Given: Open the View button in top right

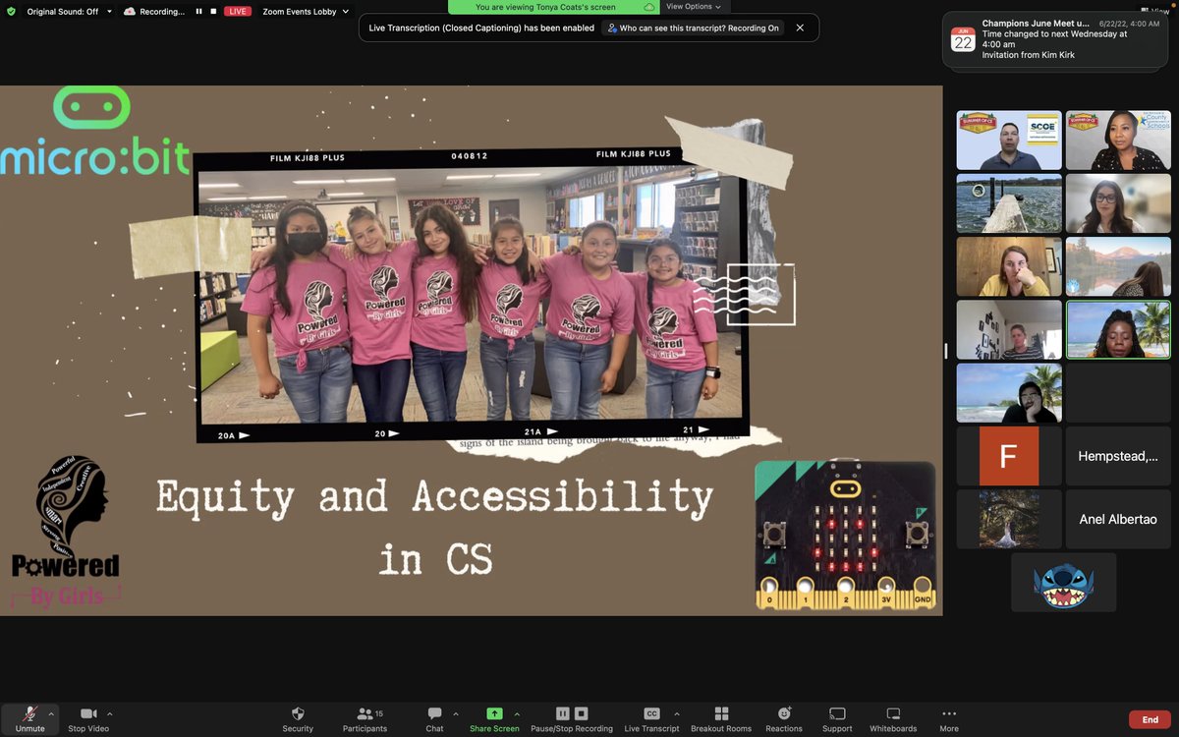Looking at the screenshot, I should click(1152, 10).
